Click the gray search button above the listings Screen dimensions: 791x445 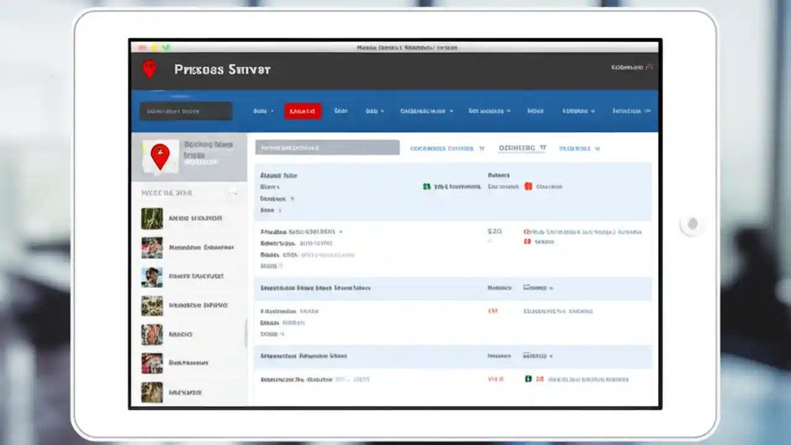point(327,148)
